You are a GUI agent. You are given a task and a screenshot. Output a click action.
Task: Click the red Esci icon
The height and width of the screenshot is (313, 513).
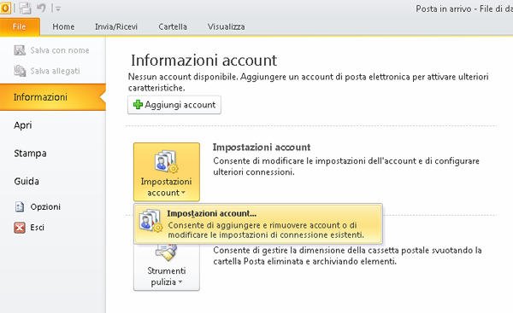[x=20, y=228]
